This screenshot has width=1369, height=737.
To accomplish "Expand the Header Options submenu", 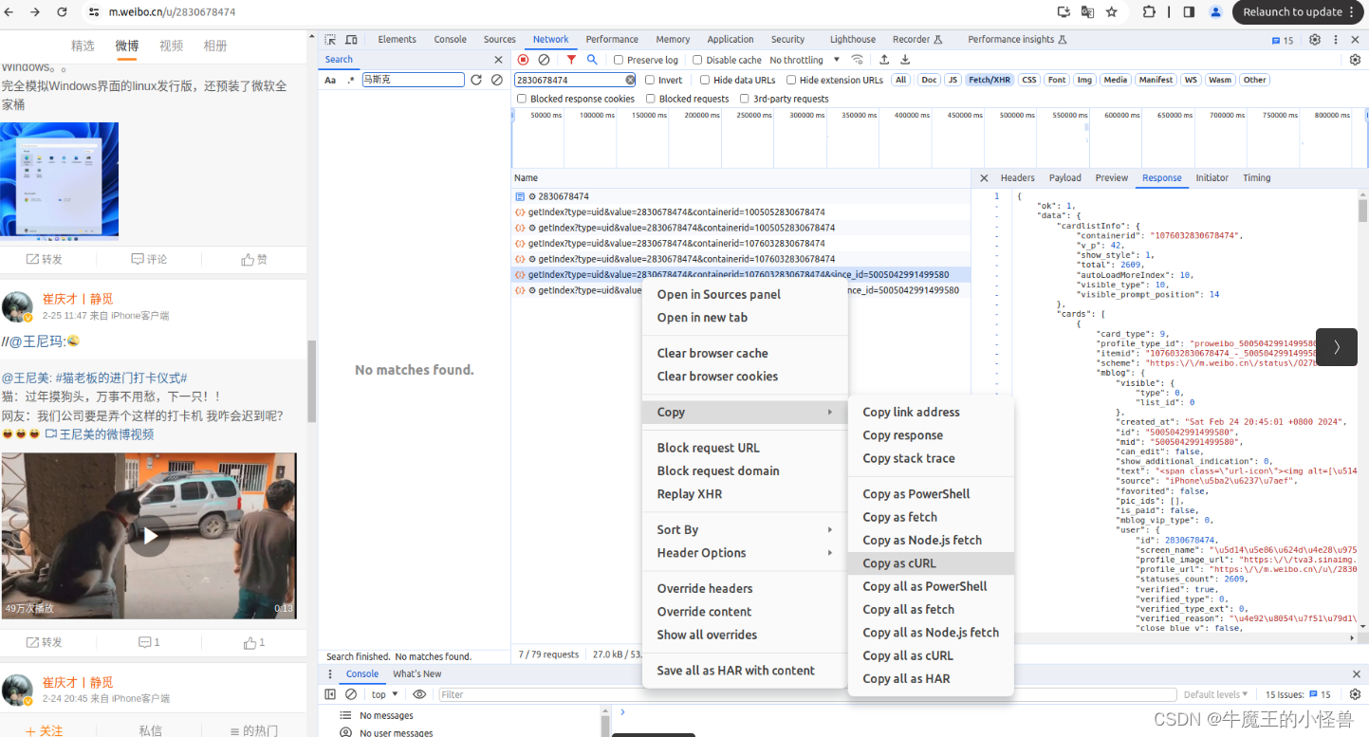I will point(745,553).
